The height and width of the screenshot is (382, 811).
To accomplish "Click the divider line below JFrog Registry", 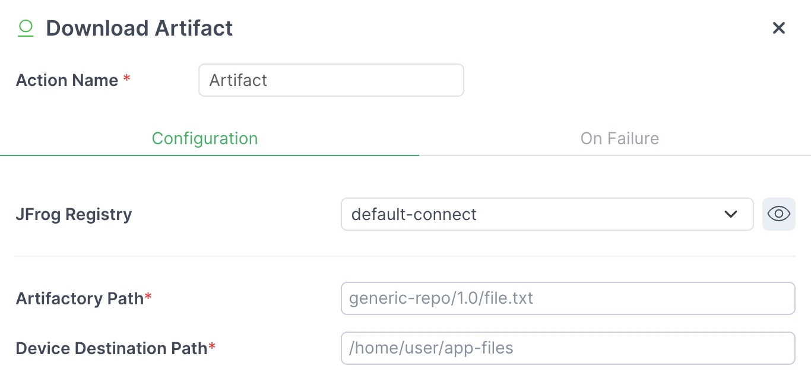I will pyautogui.click(x=405, y=256).
